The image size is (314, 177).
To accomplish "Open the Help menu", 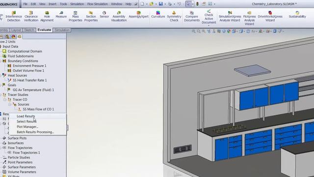I will pos(129,4).
